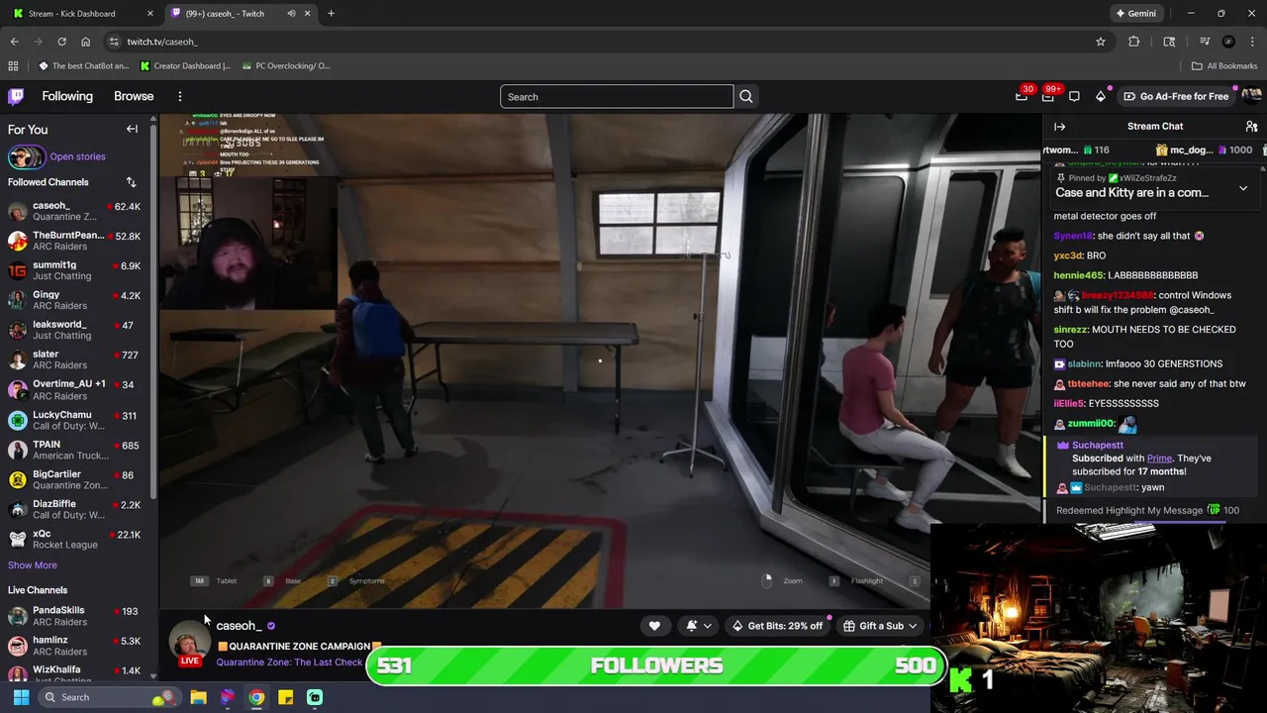The height and width of the screenshot is (713, 1267).
Task: Click the Windows taskbar search box
Action: click(x=109, y=697)
